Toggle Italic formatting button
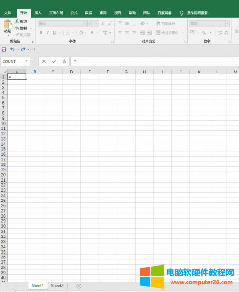Image resolution: width=239 pixels, height=292 pixels. (48, 33)
